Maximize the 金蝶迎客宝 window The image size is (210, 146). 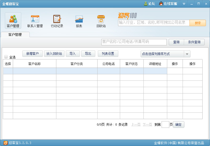click(199, 4)
